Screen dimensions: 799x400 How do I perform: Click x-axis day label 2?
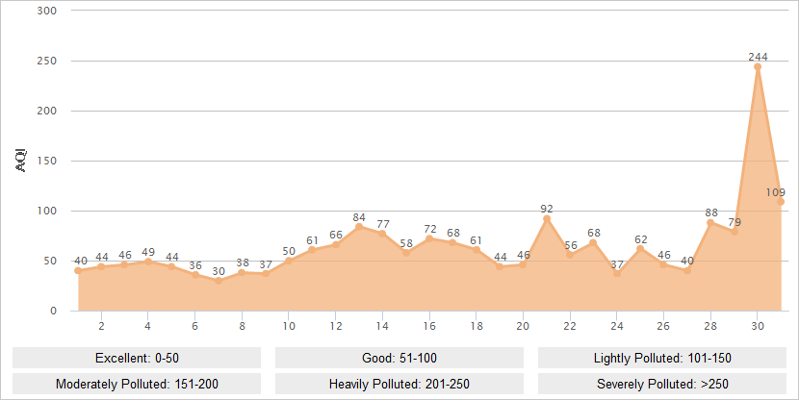coord(101,326)
